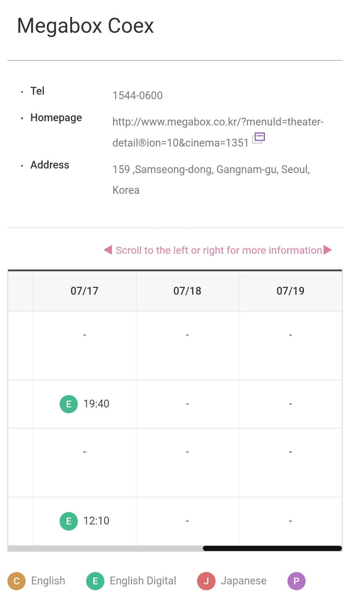Select the 07/19 date column header
The width and height of the screenshot is (350, 597).
tap(290, 291)
